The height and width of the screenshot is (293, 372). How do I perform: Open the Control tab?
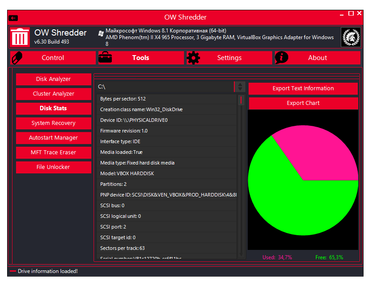53,57
